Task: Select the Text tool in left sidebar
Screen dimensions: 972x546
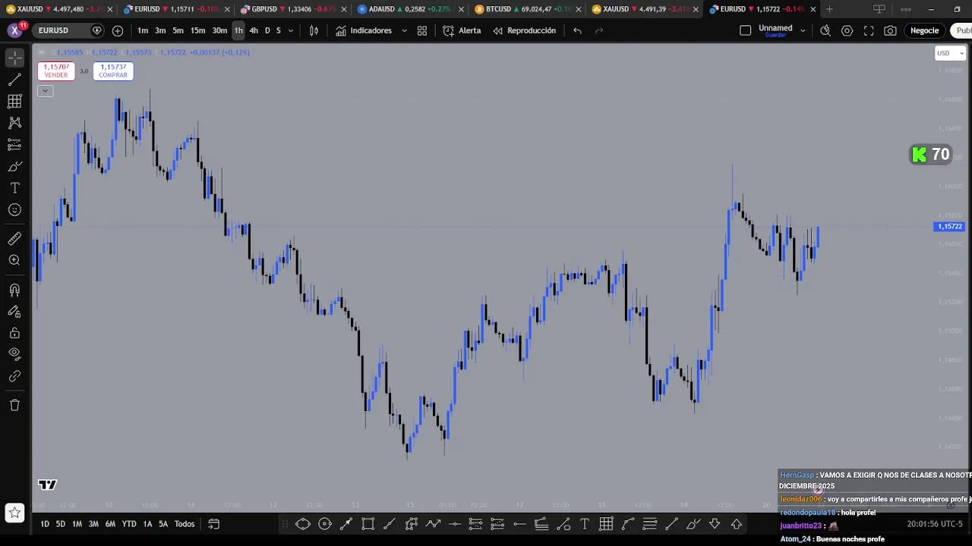Action: click(14, 188)
